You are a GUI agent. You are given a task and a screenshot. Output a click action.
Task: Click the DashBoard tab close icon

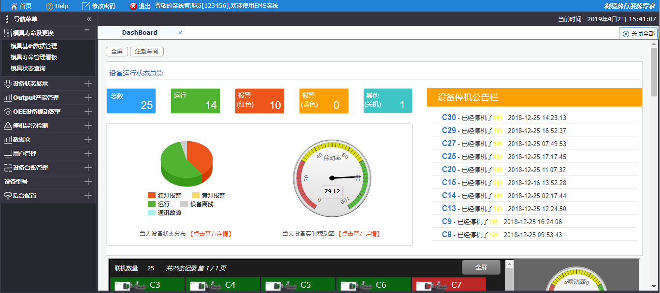180,33
